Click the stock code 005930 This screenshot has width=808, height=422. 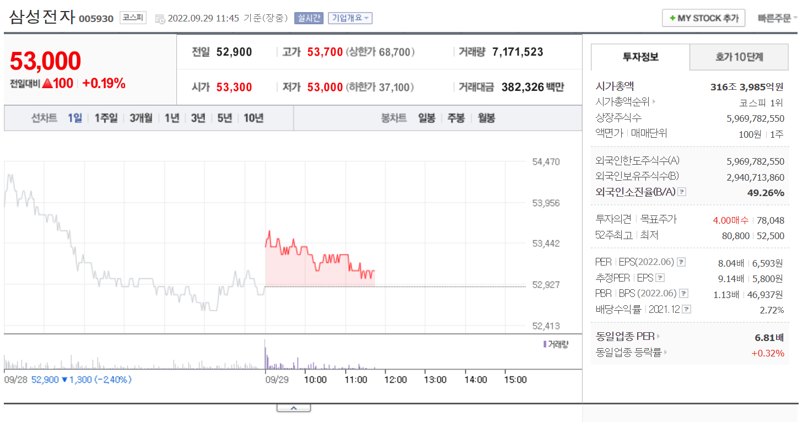coord(96,19)
